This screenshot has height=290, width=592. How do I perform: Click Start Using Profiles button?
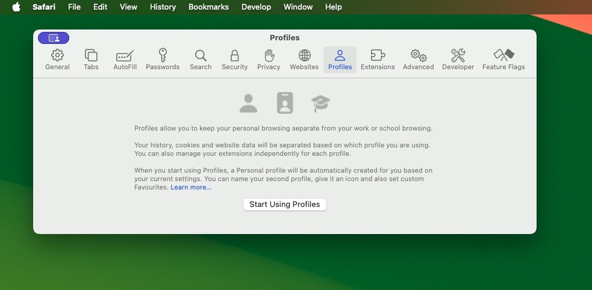[284, 205]
